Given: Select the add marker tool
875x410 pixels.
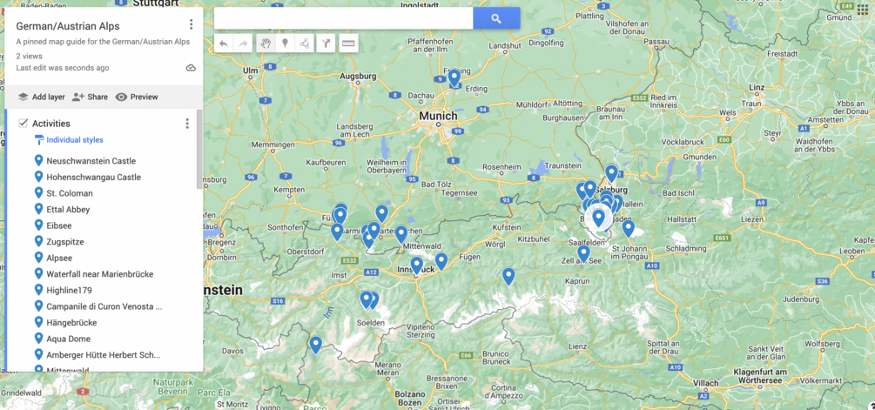Looking at the screenshot, I should pos(286,44).
